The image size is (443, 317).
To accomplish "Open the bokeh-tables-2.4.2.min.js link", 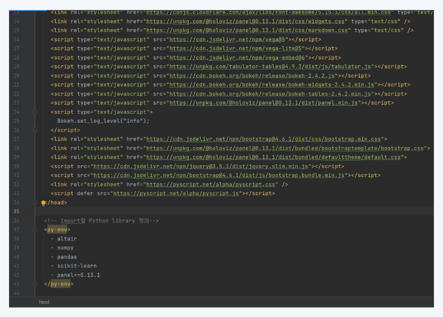I will [270, 94].
